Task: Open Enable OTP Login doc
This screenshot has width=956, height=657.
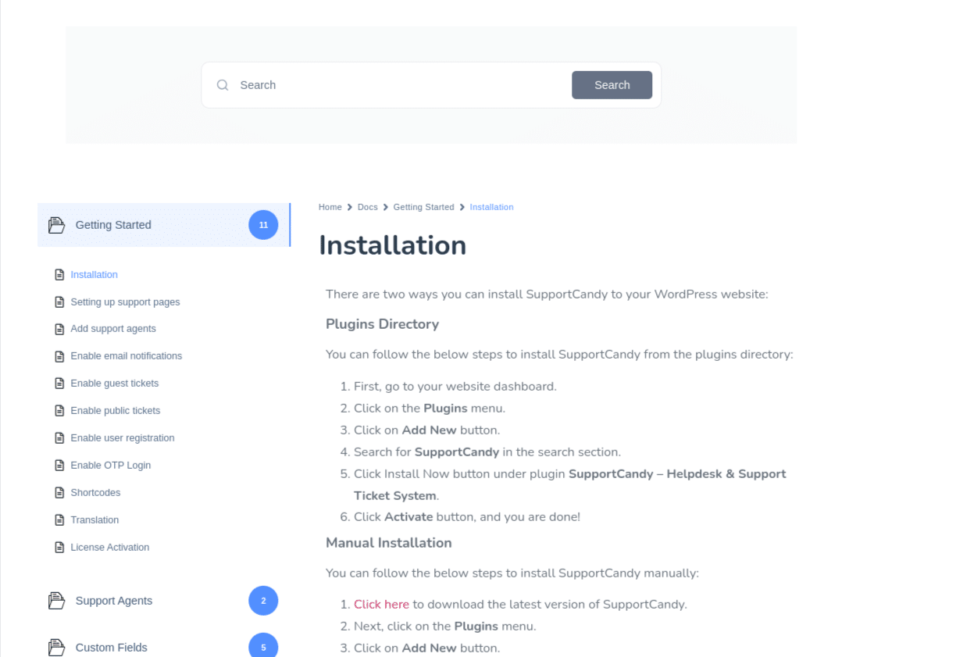Action: pos(111,466)
